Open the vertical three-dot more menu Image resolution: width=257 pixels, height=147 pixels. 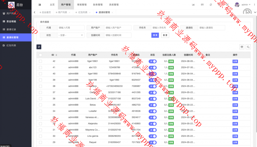tap(254, 5)
